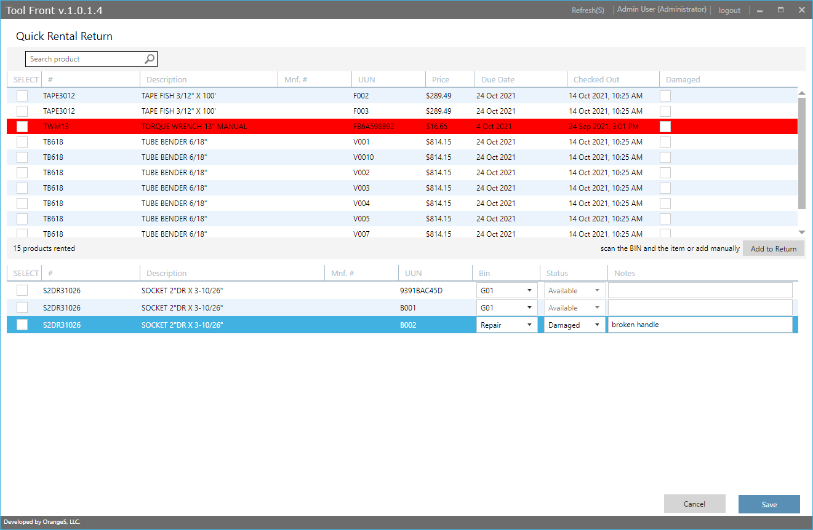This screenshot has width=813, height=530.
Task: Click Refresh(S) in the title bar
Action: click(x=588, y=10)
